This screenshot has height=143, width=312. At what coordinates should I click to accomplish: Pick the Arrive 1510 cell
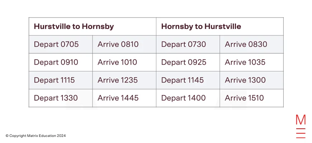click(x=252, y=98)
